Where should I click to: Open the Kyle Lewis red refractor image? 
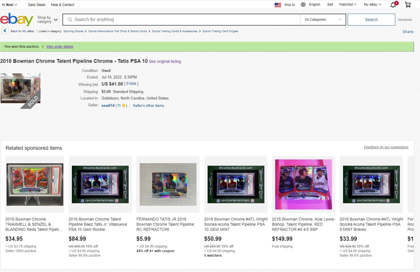click(x=304, y=184)
